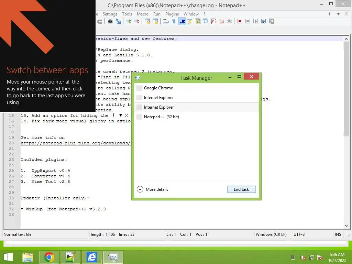The height and width of the screenshot is (264, 352).
Task: Click the editor vertical scrollbar thumb
Action: pyautogui.click(x=346, y=89)
